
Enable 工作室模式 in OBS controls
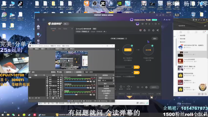pyautogui.click(x=106, y=93)
